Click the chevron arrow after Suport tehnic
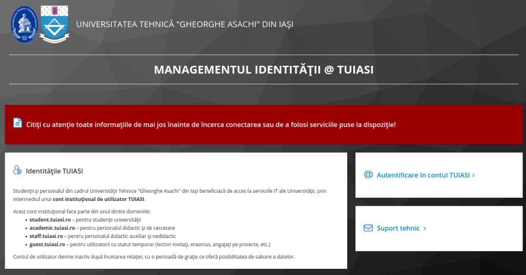Viewport: 526px width, 275px height. pos(425,228)
